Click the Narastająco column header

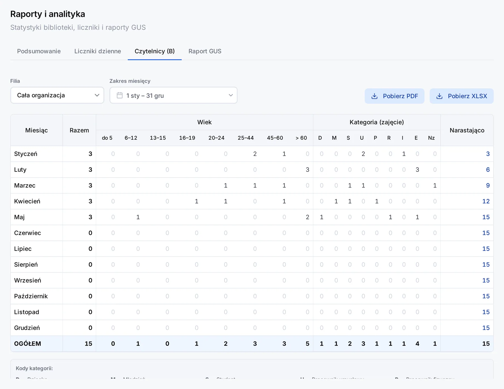(467, 130)
